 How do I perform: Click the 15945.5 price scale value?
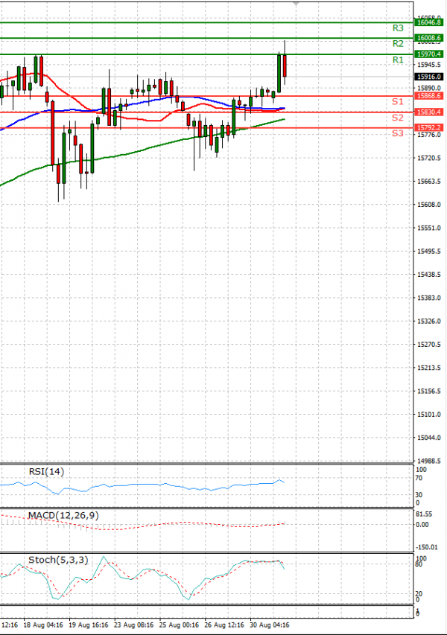(x=429, y=65)
